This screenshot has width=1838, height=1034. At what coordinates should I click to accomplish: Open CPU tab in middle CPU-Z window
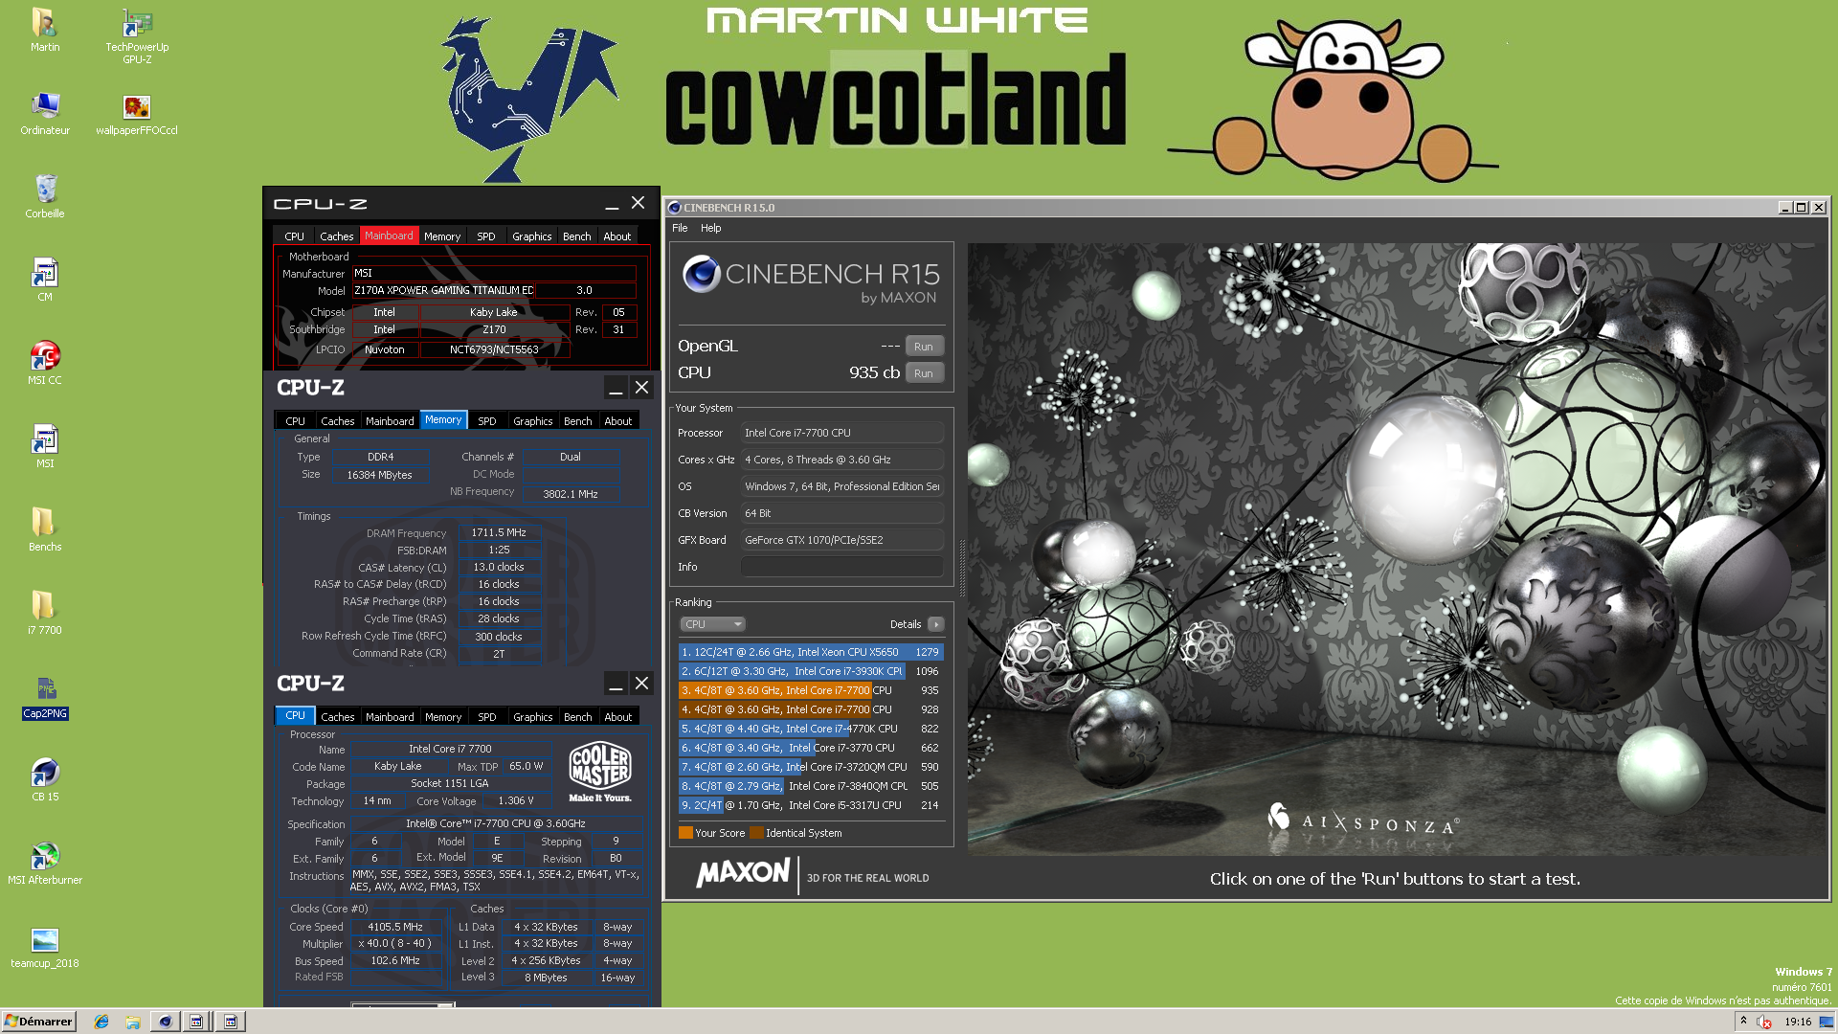pyautogui.click(x=296, y=421)
